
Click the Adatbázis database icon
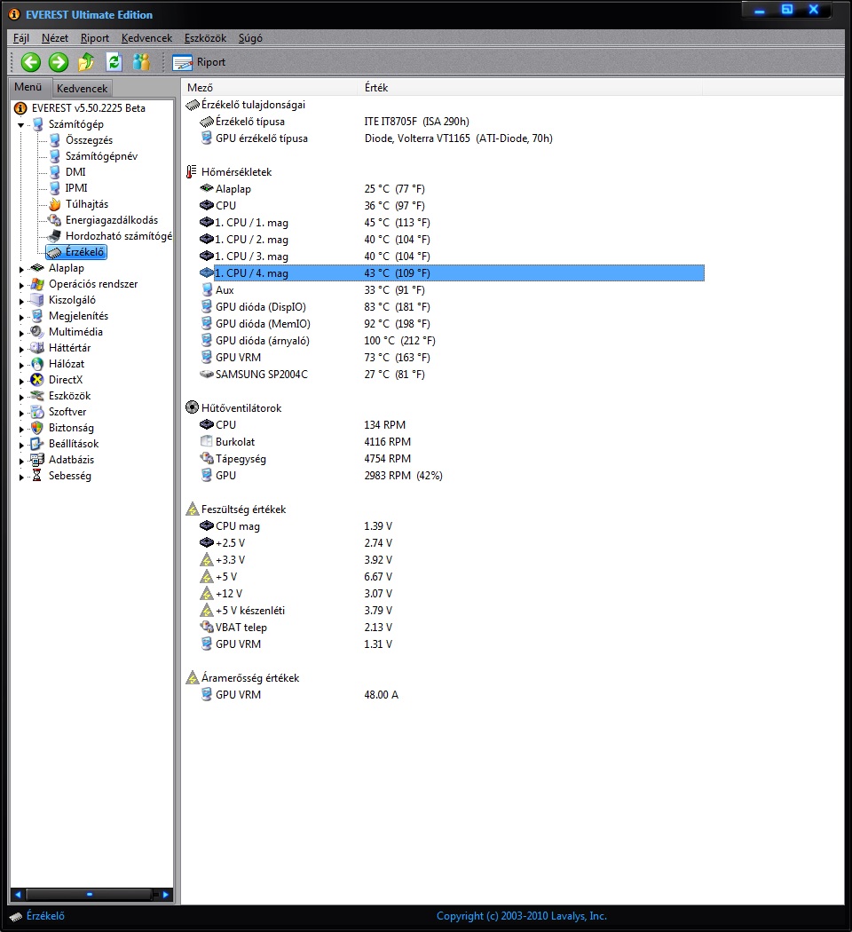tap(37, 460)
